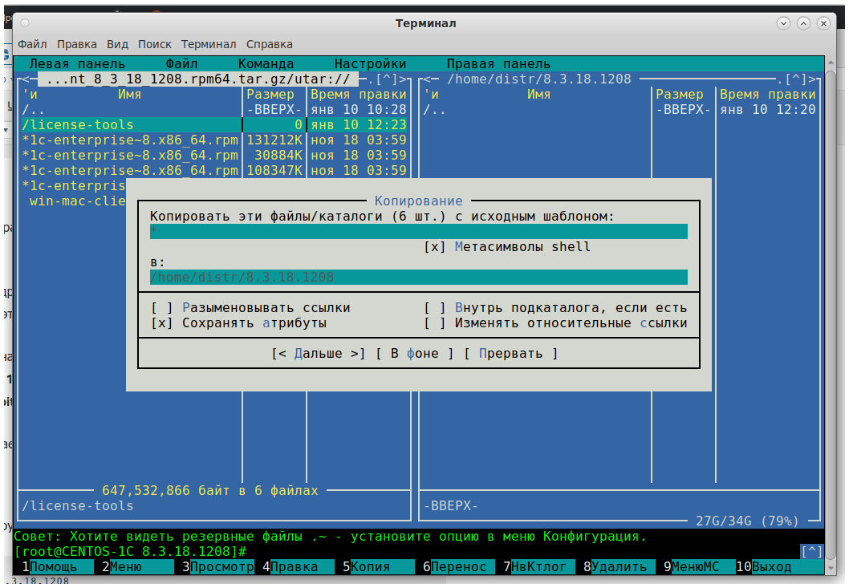Click left panel Имя column header

[x=129, y=95]
